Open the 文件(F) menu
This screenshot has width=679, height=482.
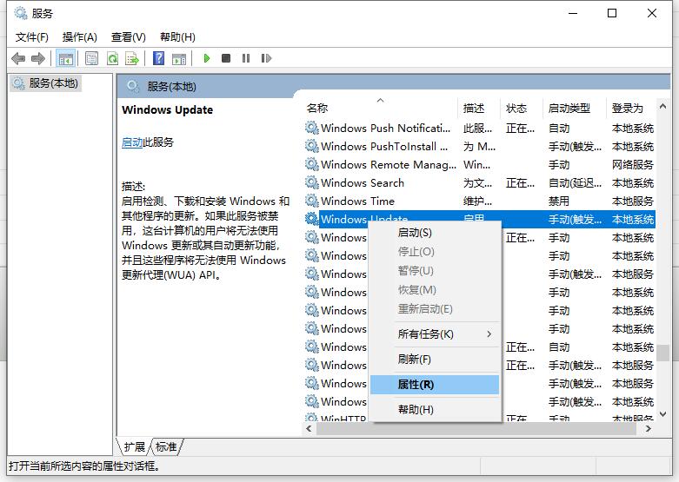pyautogui.click(x=31, y=37)
